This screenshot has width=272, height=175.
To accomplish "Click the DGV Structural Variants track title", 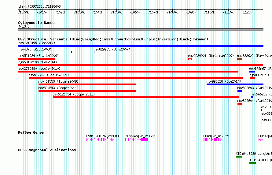I will (113, 39).
